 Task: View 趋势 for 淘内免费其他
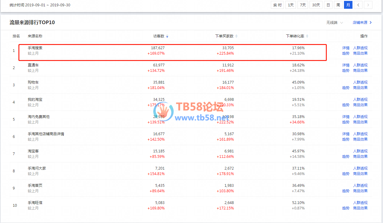[x=346, y=122]
